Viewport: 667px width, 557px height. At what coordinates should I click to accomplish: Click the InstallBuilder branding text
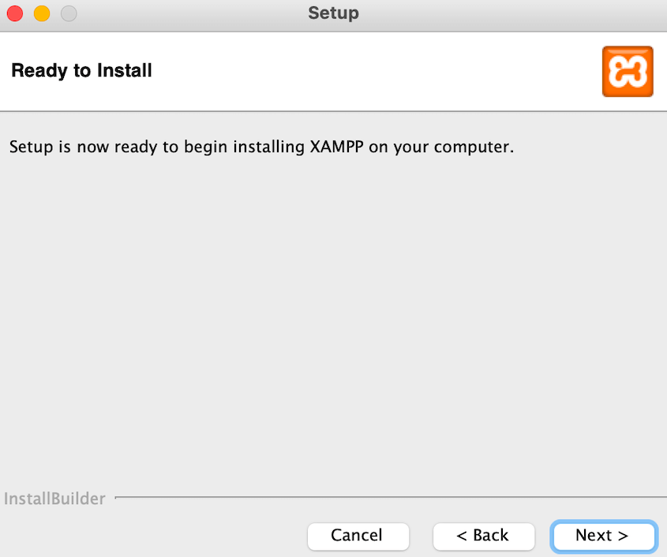(x=56, y=499)
